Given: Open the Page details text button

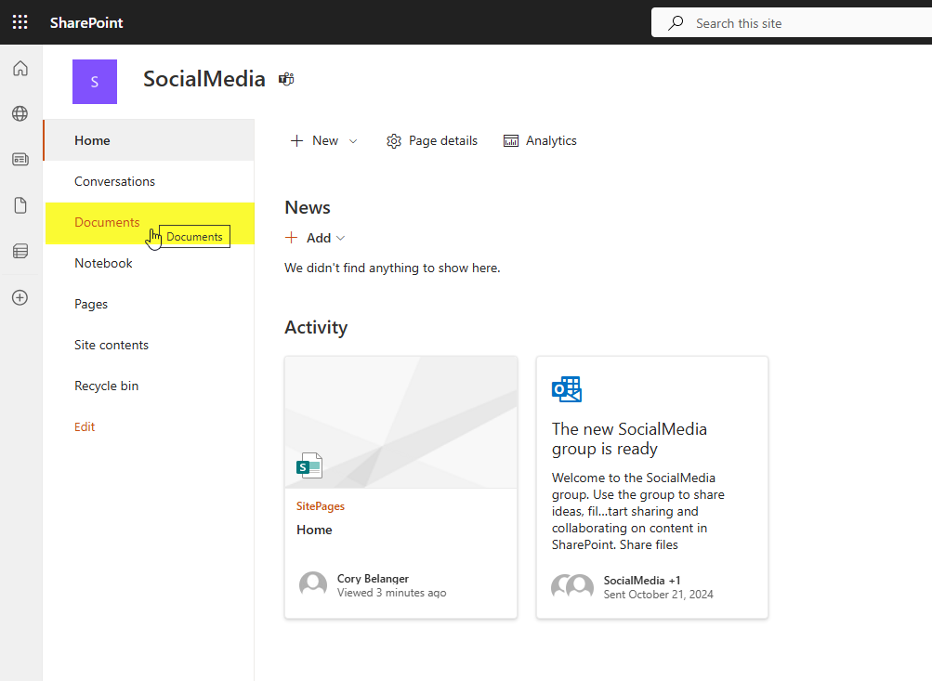Looking at the screenshot, I should tap(443, 141).
